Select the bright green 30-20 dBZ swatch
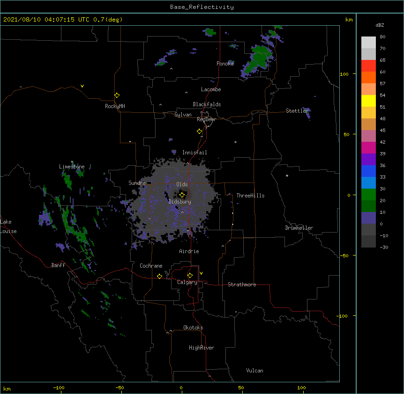The height and width of the screenshot is (394, 404). tap(368, 195)
